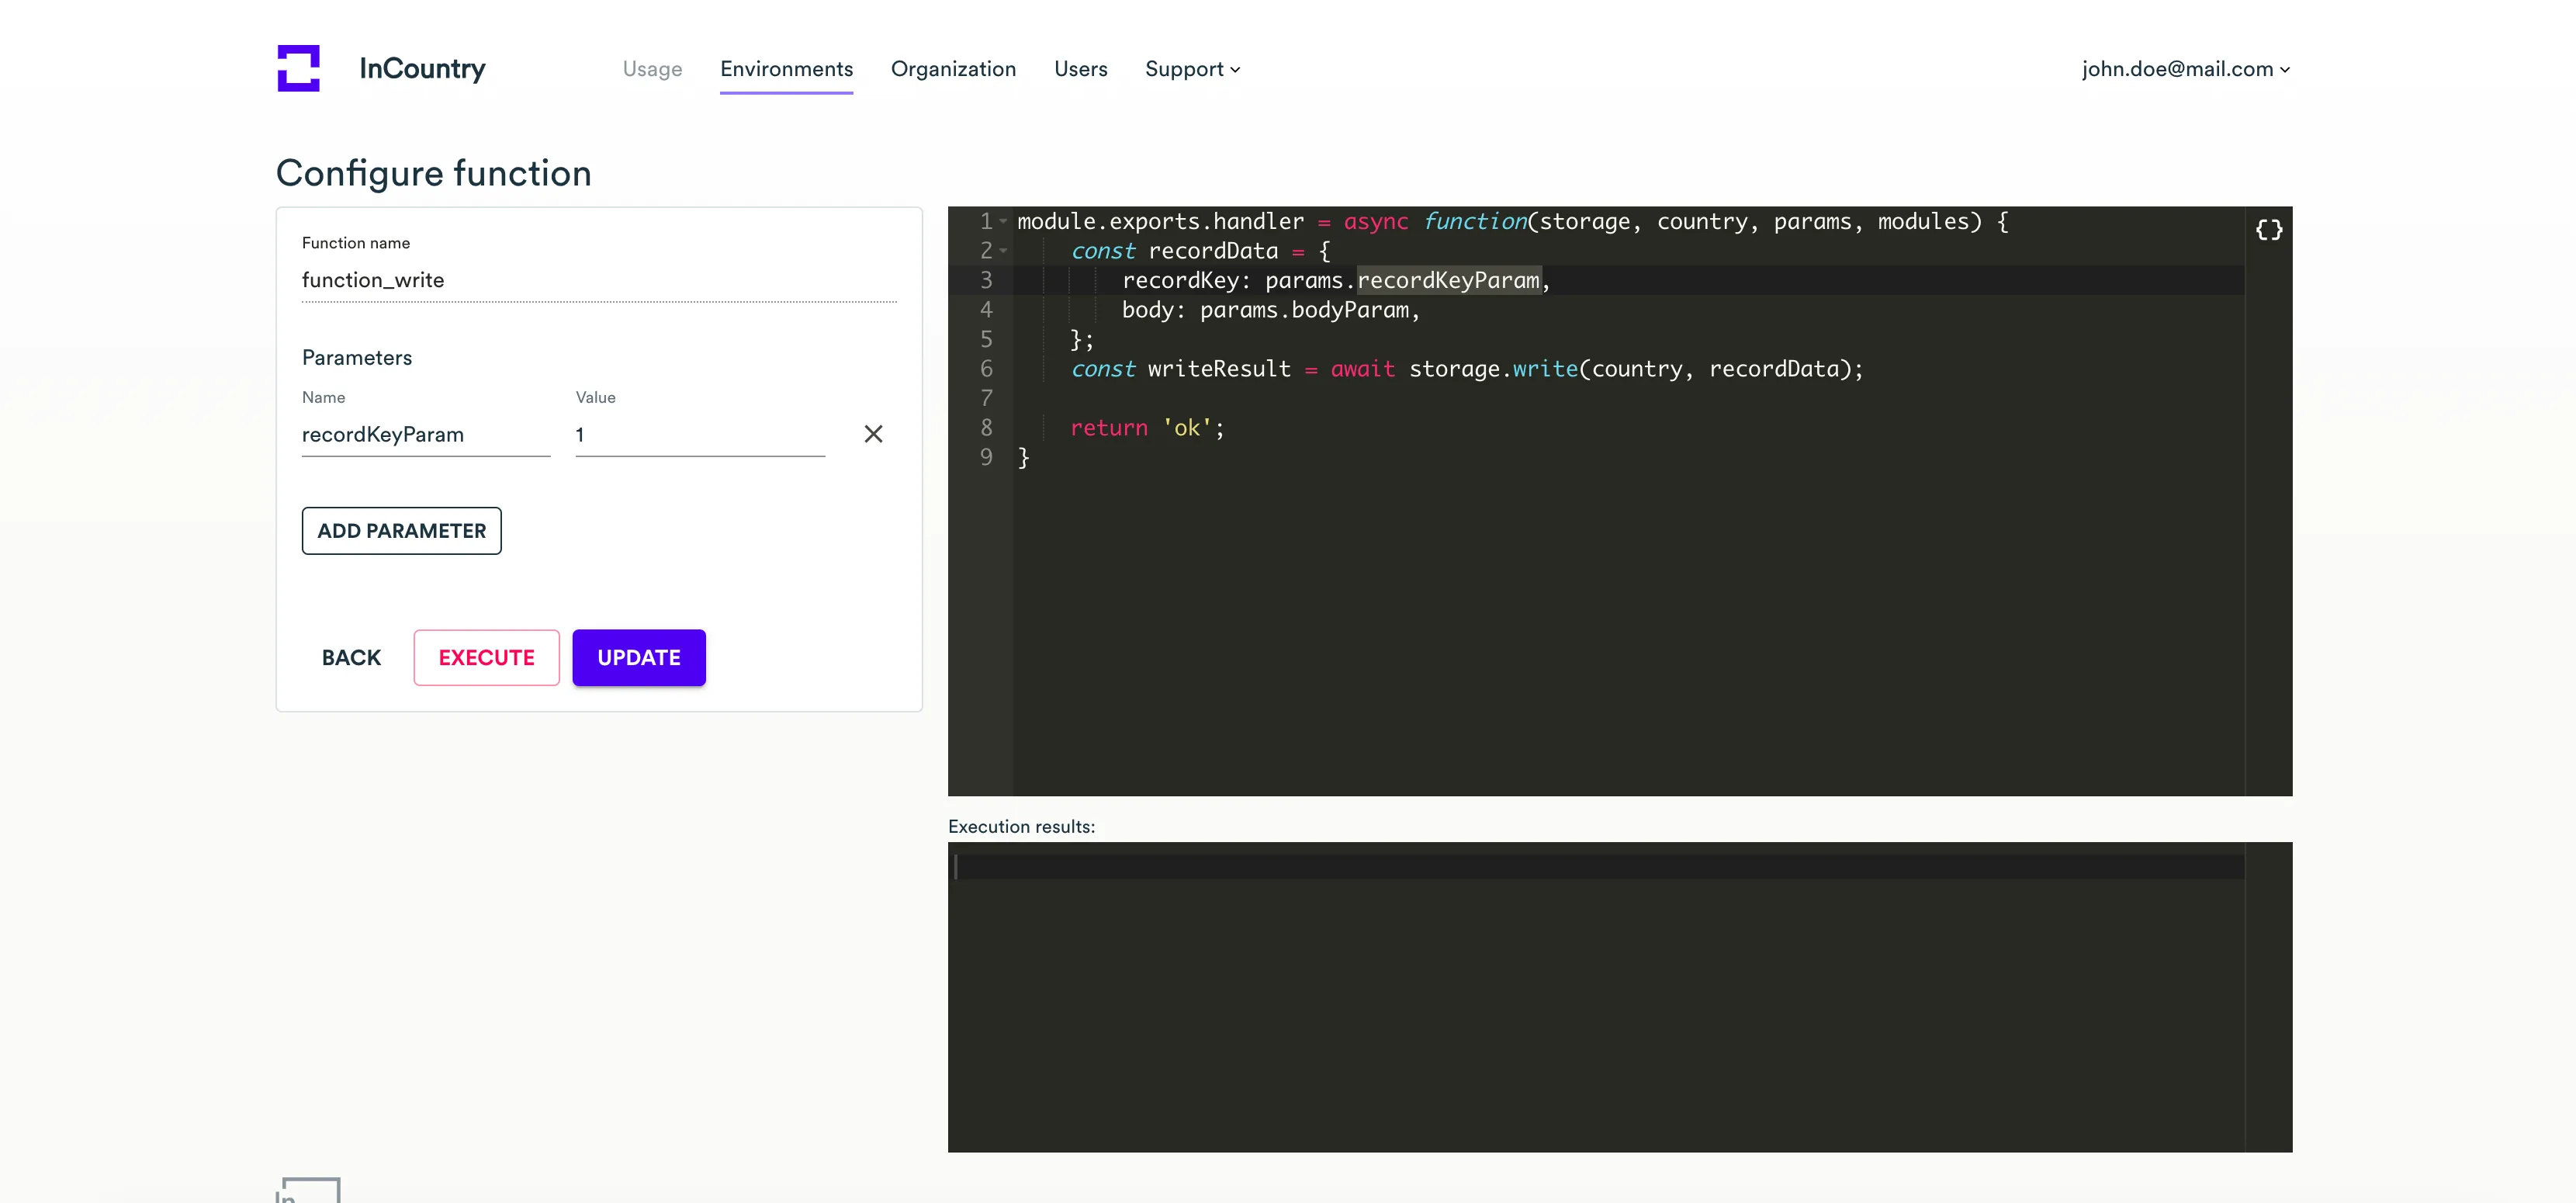Open the Support dropdown menu

(1192, 69)
